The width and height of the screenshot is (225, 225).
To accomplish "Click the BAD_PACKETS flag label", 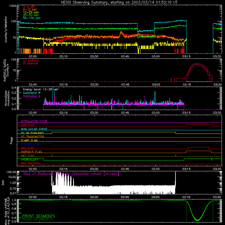I will (31, 163).
